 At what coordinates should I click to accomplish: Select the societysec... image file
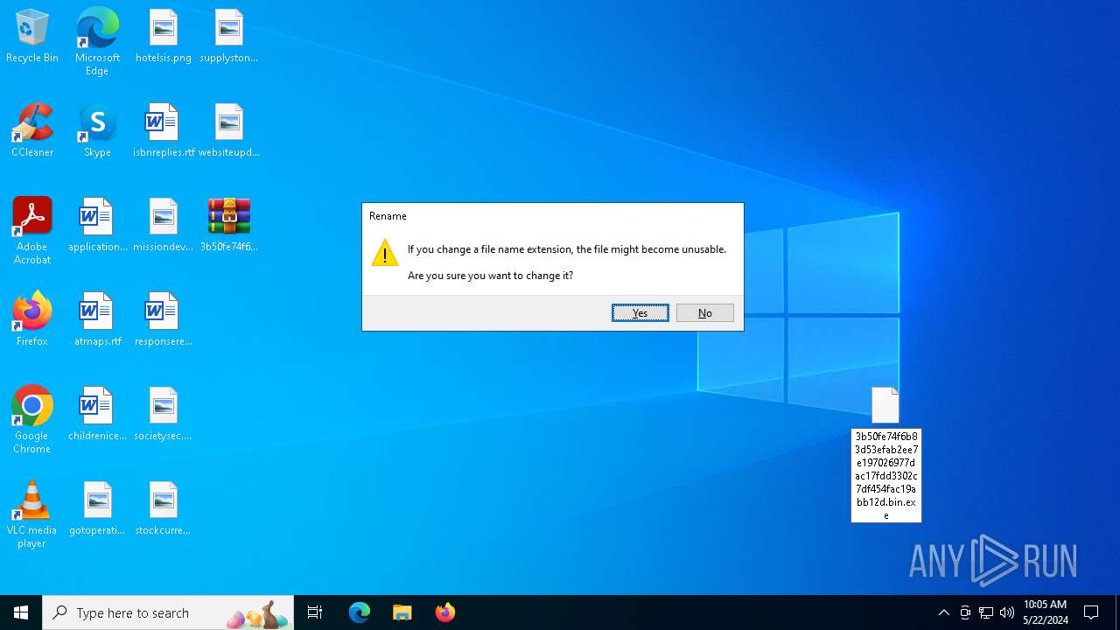[x=164, y=415]
